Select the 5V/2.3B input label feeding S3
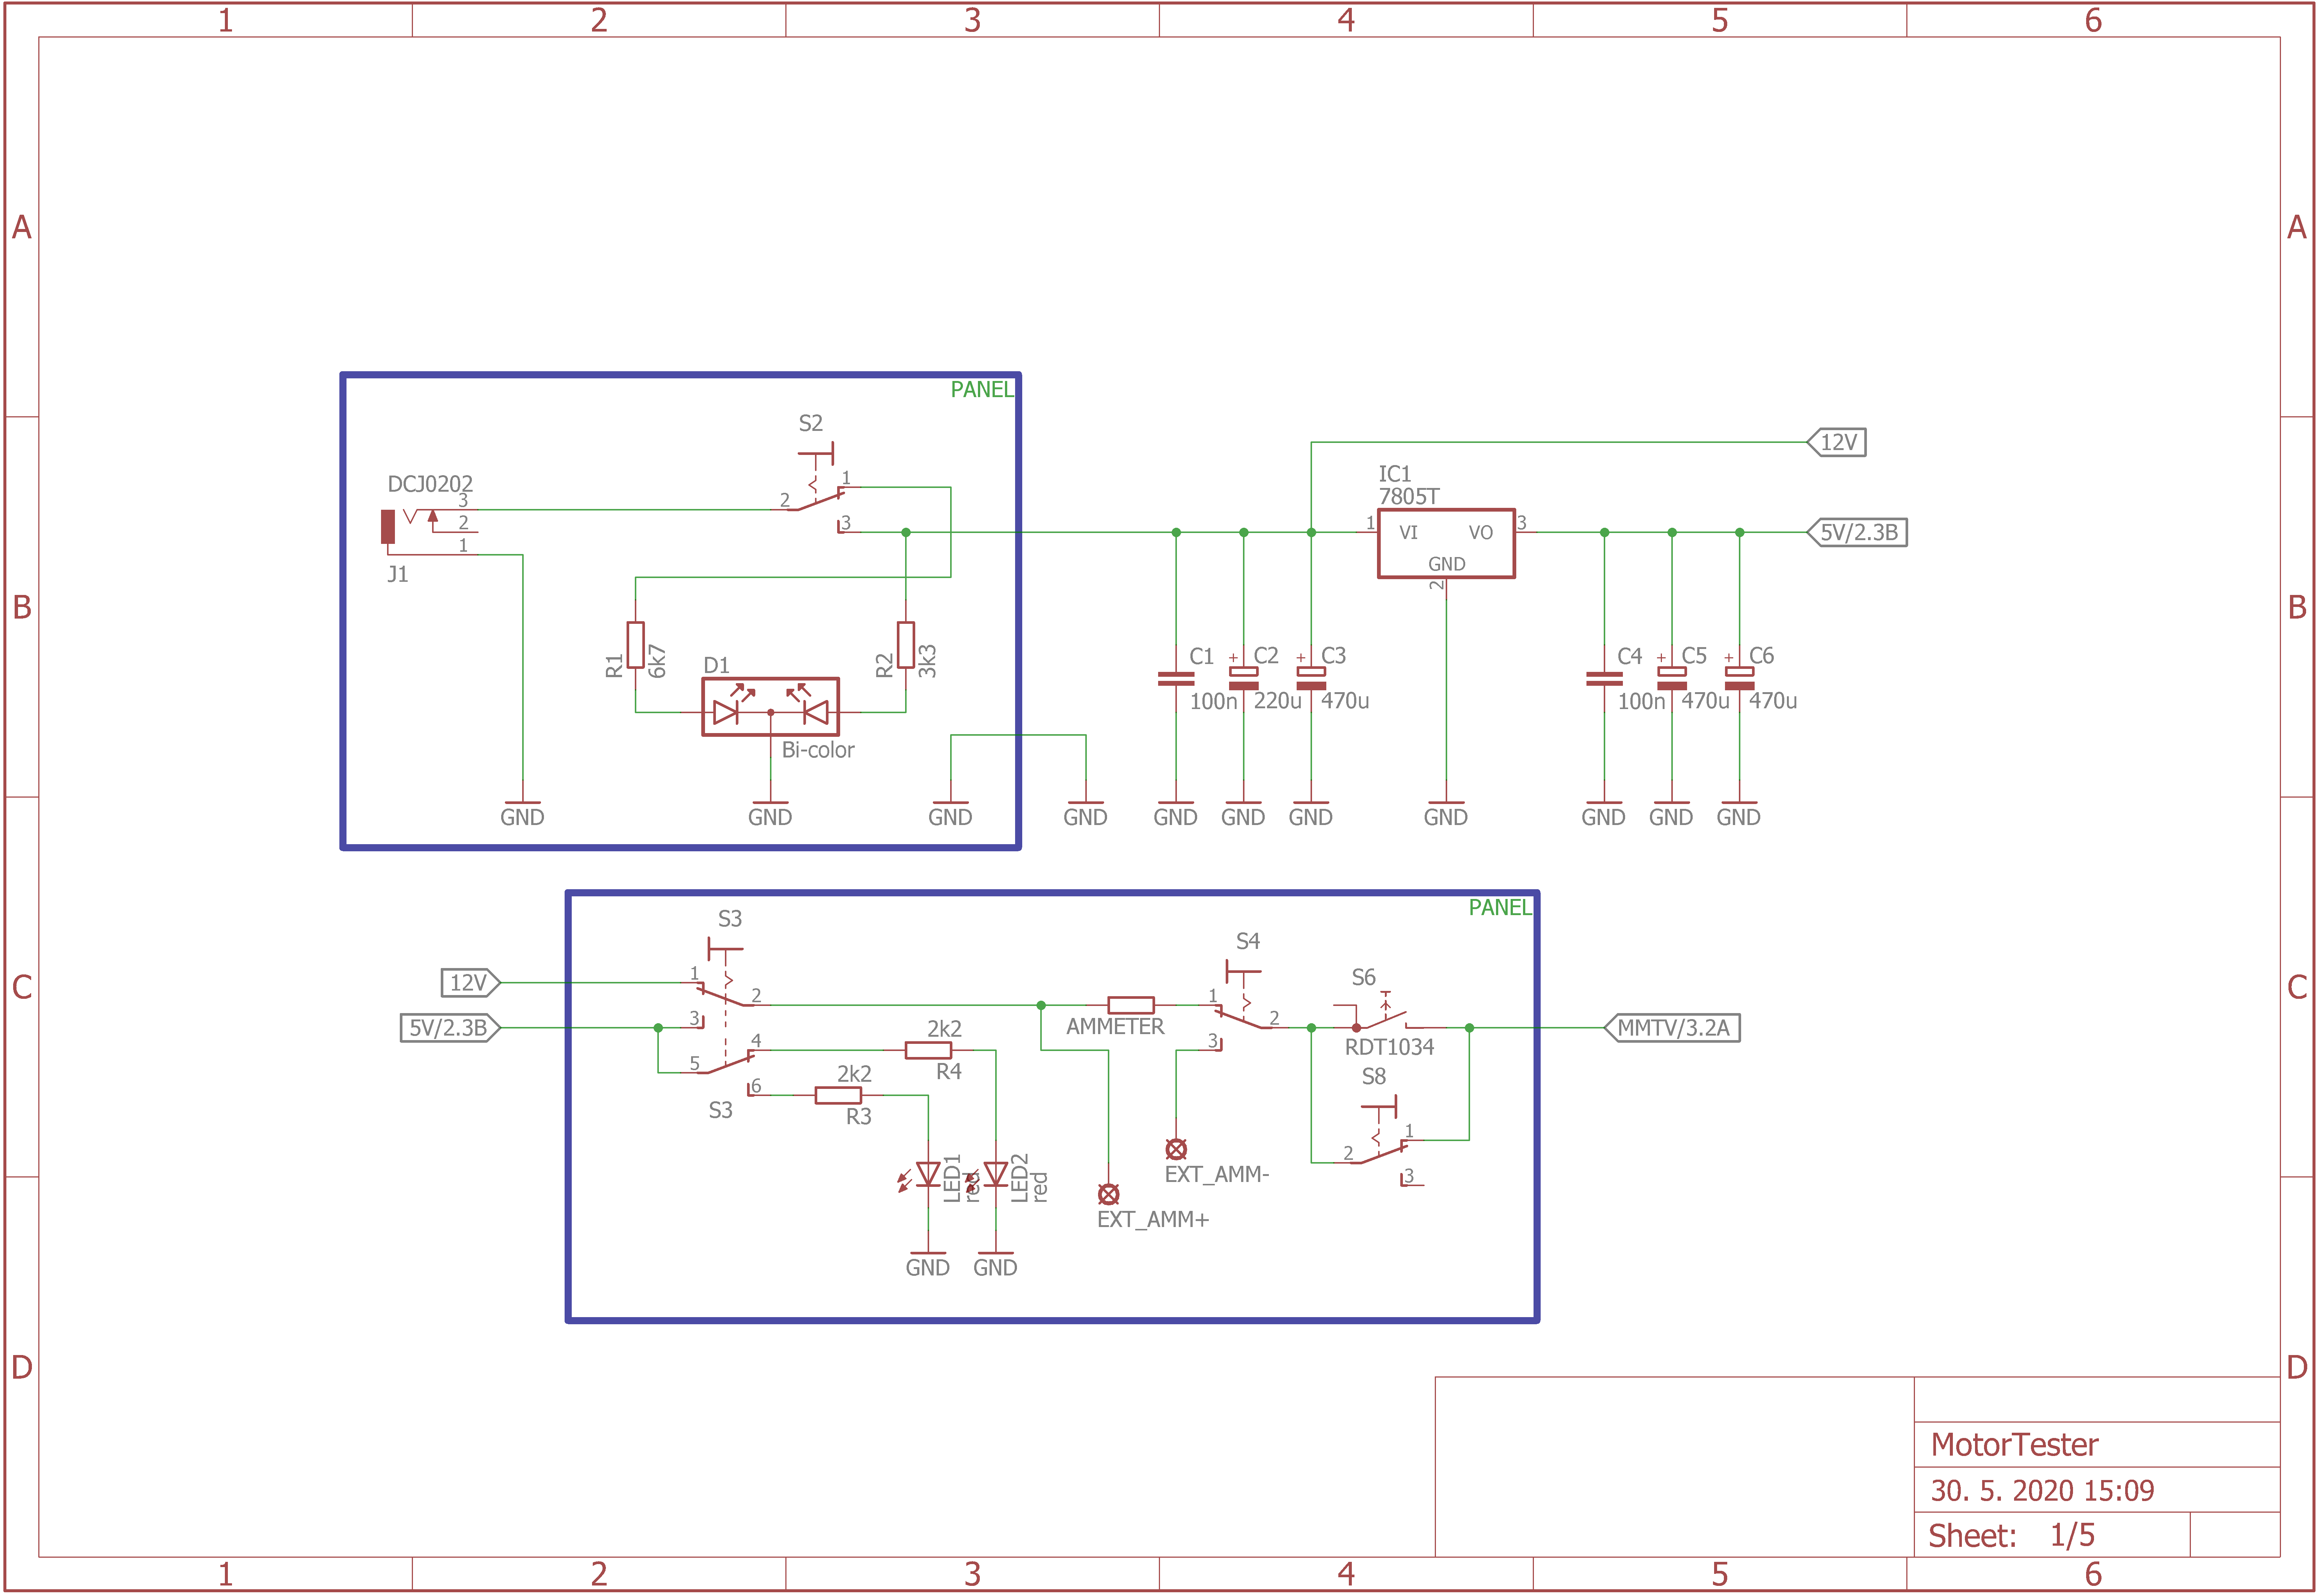Viewport: 2317px width, 1596px height. pyautogui.click(x=450, y=1028)
